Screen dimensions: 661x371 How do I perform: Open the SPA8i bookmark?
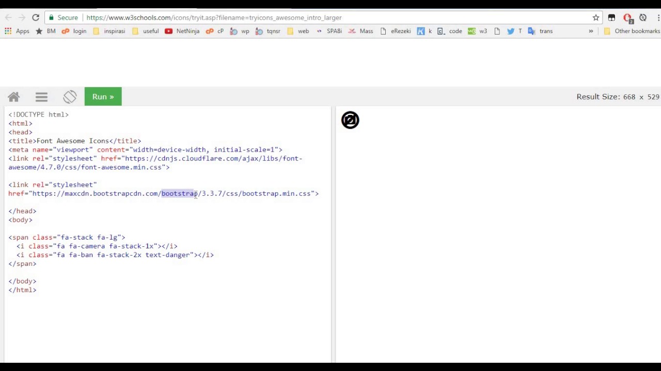tap(328, 31)
